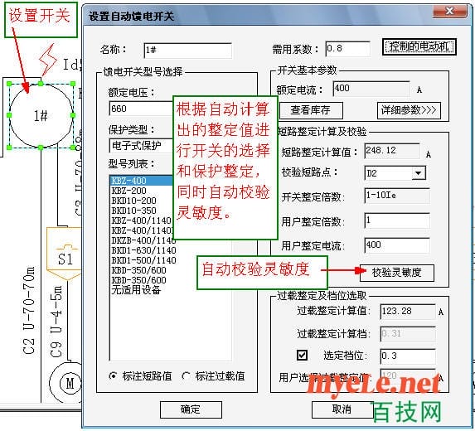Click the red lightning short-circuit icon
475x431 pixels.
click(48, 60)
